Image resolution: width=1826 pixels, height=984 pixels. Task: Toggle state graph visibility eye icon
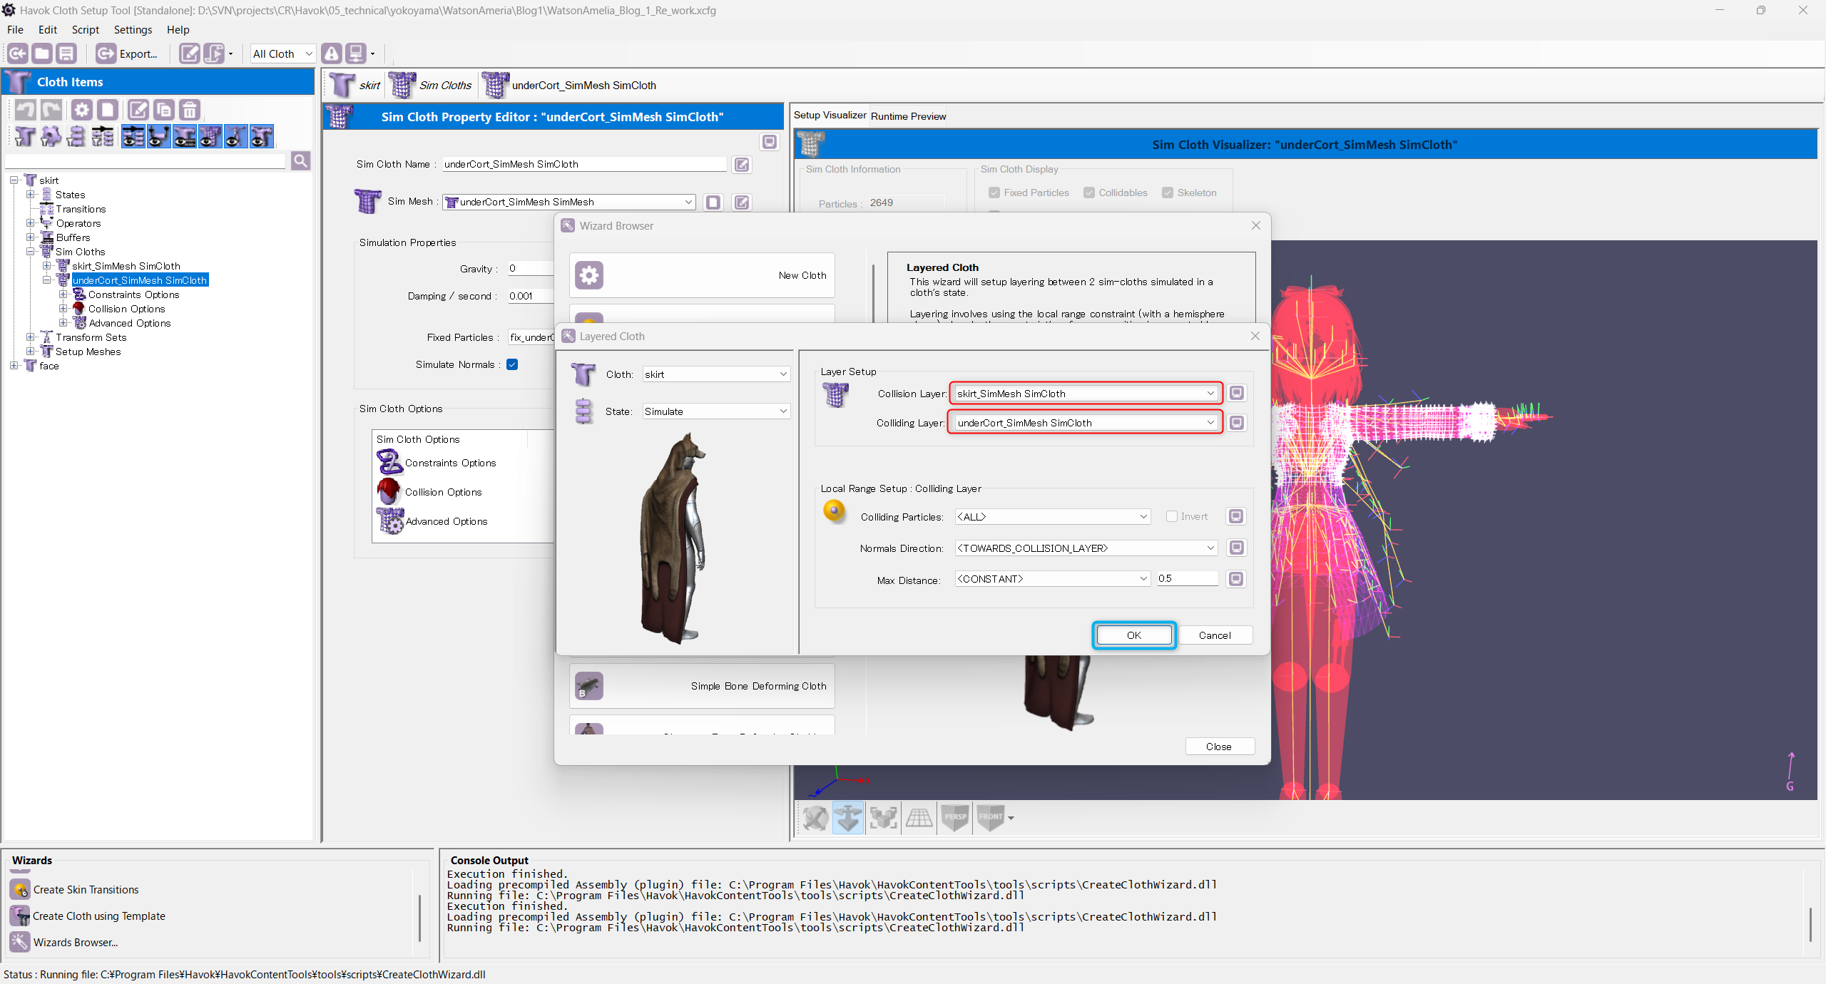pos(133,136)
